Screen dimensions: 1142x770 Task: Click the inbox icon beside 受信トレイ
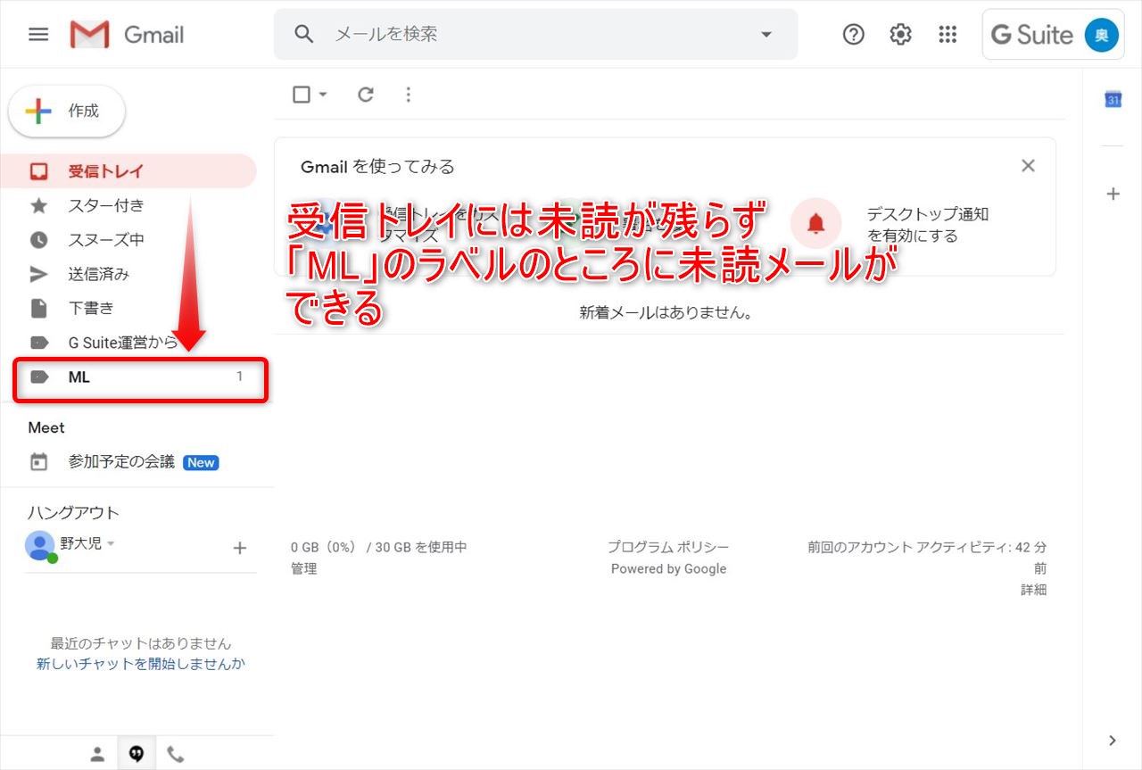[x=38, y=171]
